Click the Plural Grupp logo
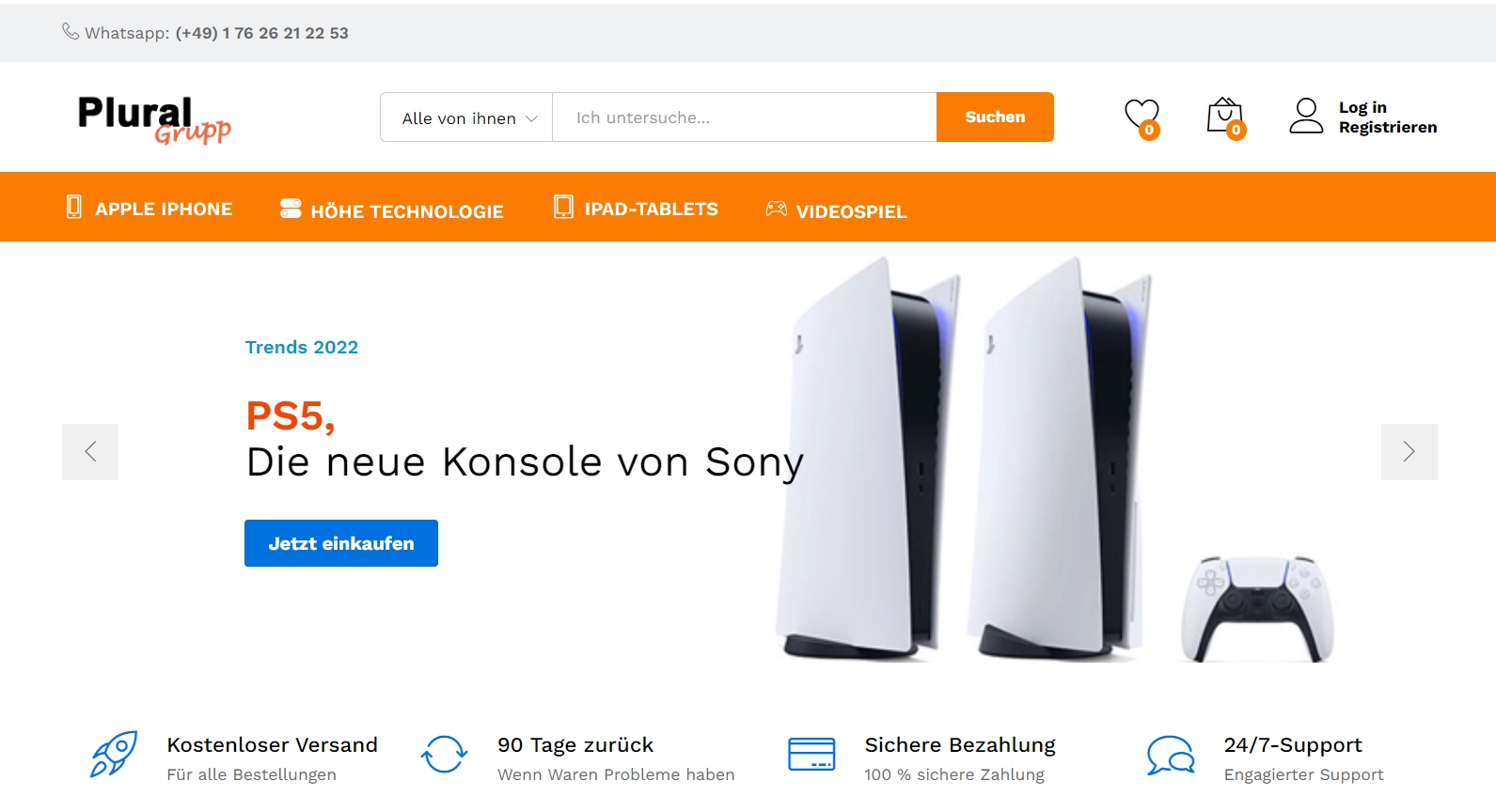The image size is (1496, 812). [154, 119]
